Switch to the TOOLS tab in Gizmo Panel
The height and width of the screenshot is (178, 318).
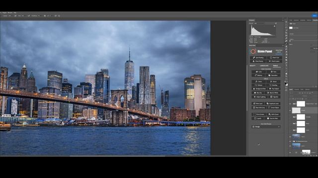click(275, 66)
